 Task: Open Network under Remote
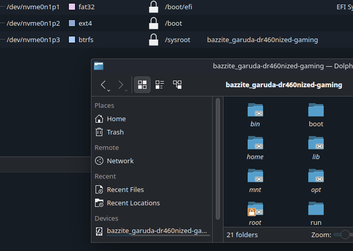tap(153, 161)
